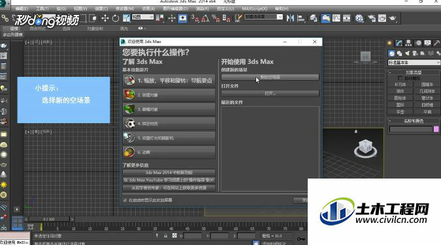Screen dimensions: 441x245
Task: Click the 新的空场景 button
Action: 270,77
